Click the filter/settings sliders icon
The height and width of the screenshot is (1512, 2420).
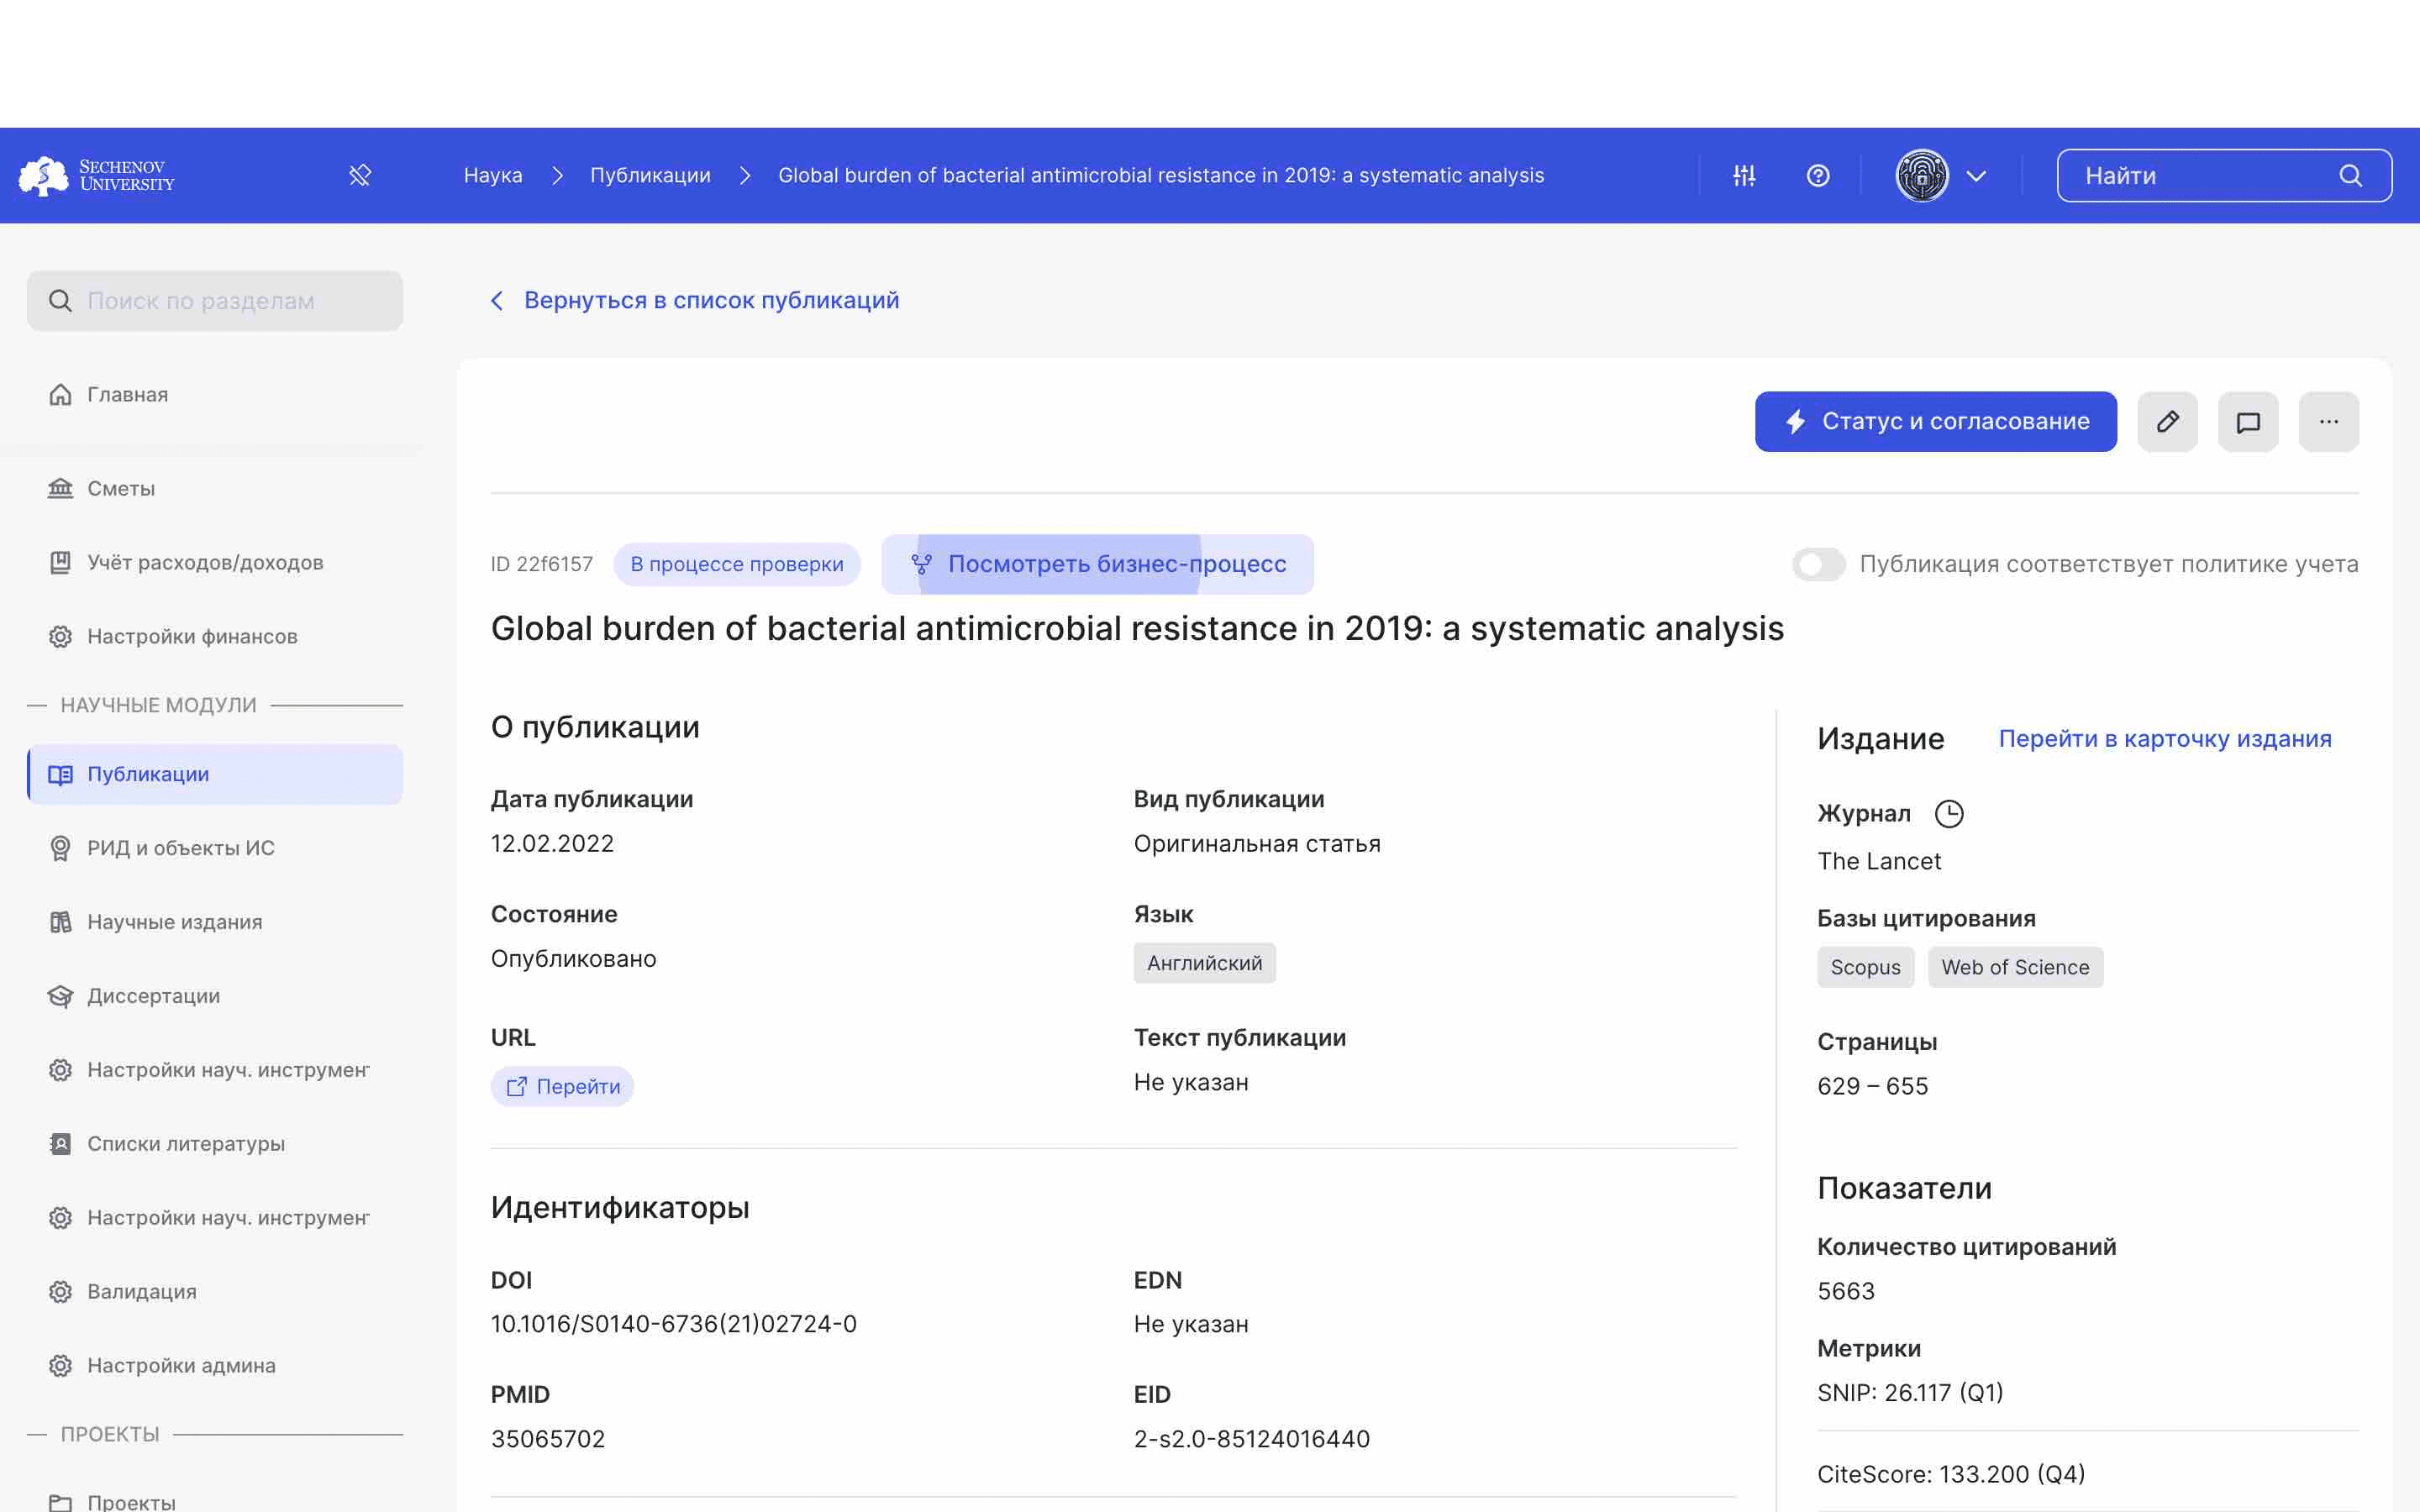[x=1740, y=174]
